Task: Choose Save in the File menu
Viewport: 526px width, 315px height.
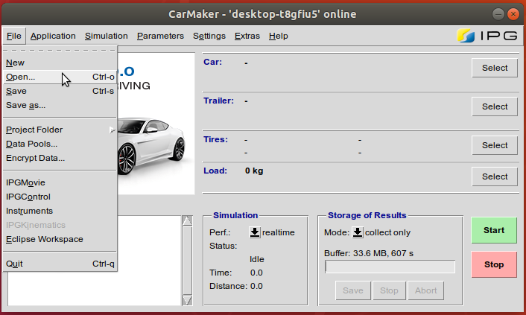Action: coord(60,91)
